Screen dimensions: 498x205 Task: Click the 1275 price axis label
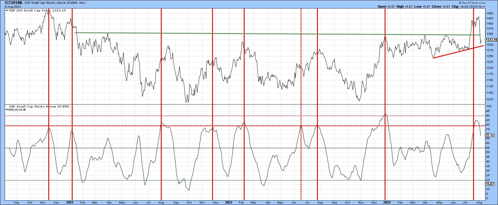click(490, 50)
